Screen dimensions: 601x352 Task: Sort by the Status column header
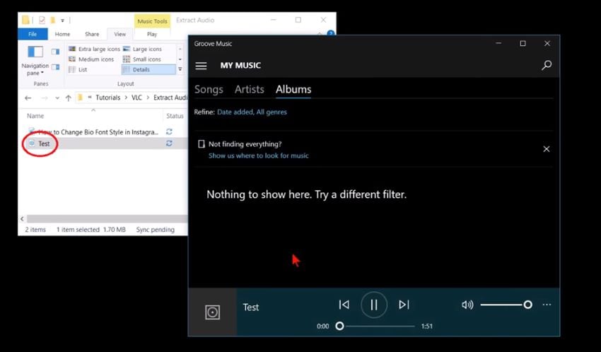175,116
